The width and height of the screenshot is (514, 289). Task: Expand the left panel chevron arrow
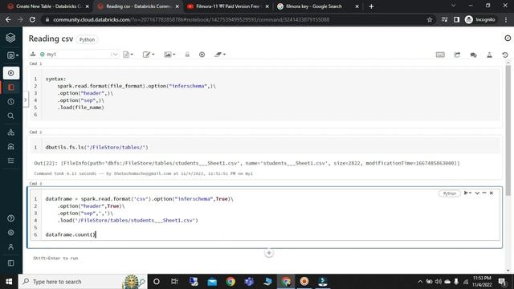click(x=25, y=100)
